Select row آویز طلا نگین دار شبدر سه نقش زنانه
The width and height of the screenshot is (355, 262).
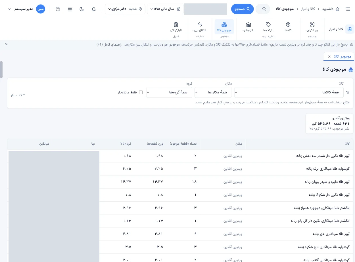point(180,156)
